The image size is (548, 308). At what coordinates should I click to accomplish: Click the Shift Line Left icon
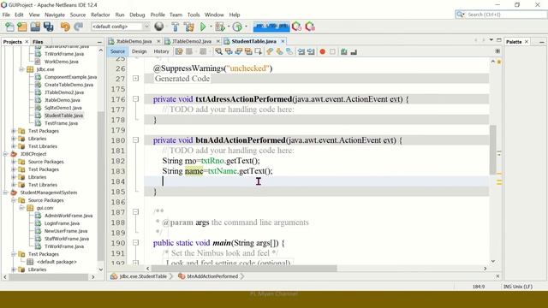pos(301,51)
